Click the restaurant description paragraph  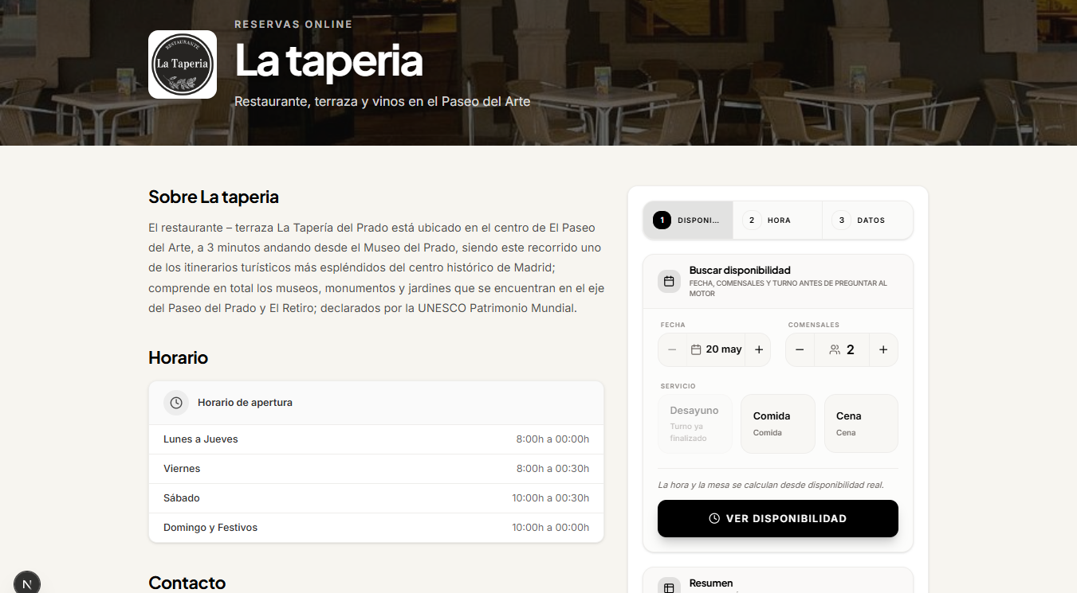click(375, 267)
